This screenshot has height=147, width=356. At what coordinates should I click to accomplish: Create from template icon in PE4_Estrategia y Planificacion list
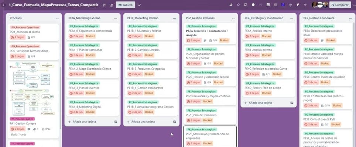(x=292, y=103)
